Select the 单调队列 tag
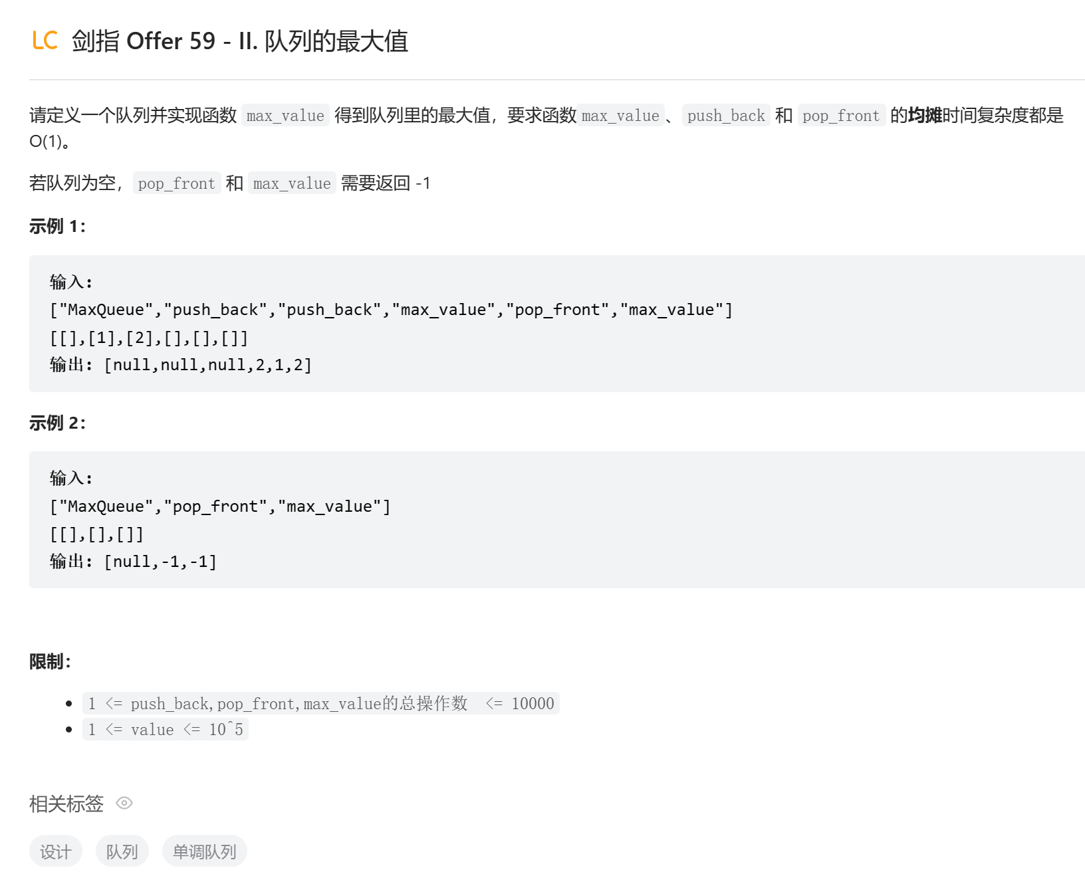The height and width of the screenshot is (878, 1085). (204, 851)
